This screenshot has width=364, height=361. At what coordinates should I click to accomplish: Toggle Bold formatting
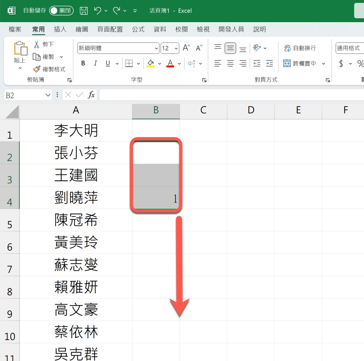click(x=83, y=63)
